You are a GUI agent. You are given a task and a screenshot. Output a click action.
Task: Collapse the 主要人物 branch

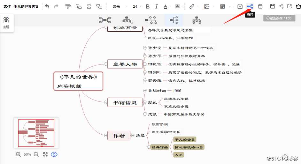point(105,64)
